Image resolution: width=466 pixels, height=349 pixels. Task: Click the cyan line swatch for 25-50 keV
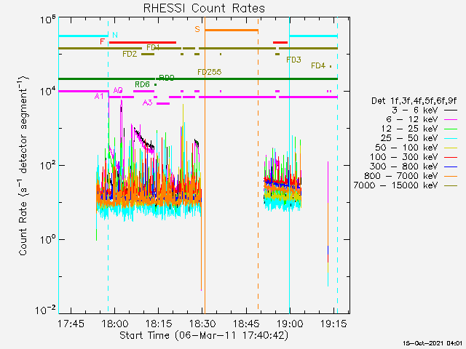click(451, 138)
